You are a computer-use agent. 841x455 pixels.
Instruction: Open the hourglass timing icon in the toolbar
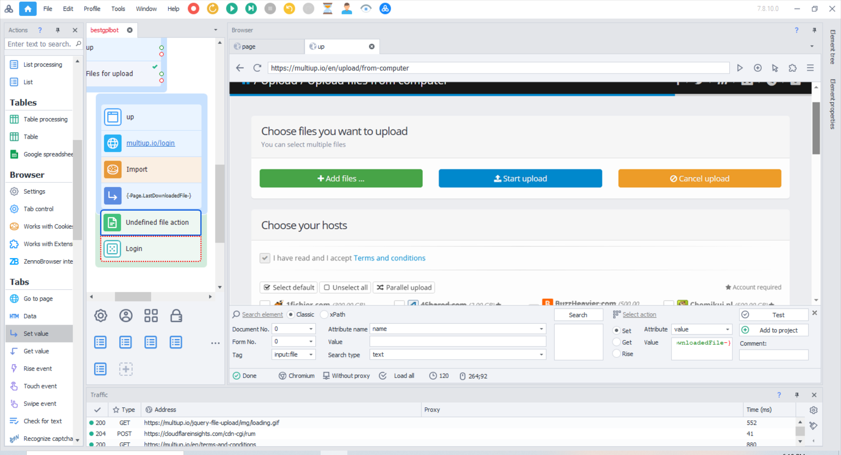click(x=328, y=9)
